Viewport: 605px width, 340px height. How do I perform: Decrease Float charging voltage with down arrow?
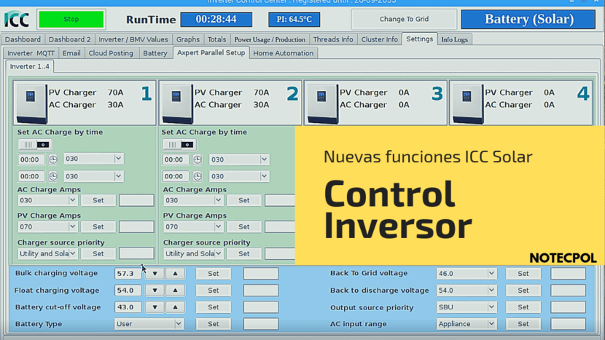[x=155, y=290]
